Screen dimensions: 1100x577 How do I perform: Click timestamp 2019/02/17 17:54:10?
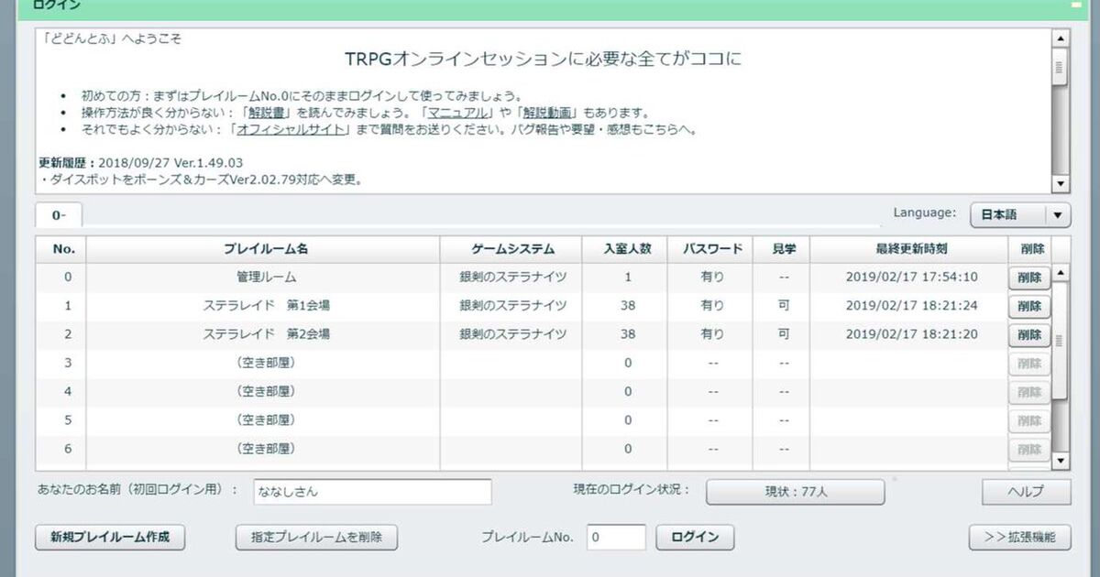point(911,278)
